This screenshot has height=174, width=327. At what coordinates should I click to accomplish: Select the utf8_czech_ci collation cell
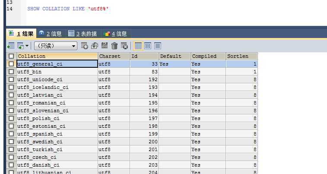(57, 157)
